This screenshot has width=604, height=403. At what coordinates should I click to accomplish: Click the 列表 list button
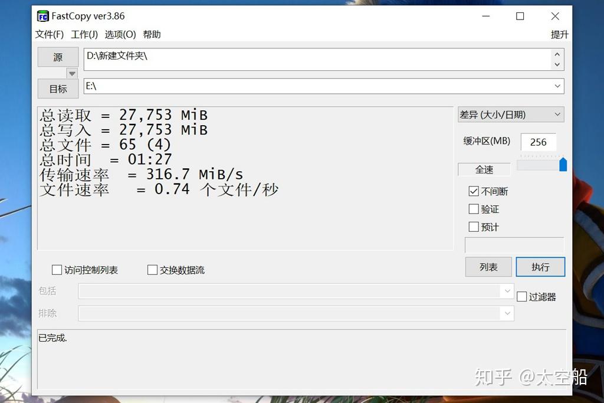point(488,267)
